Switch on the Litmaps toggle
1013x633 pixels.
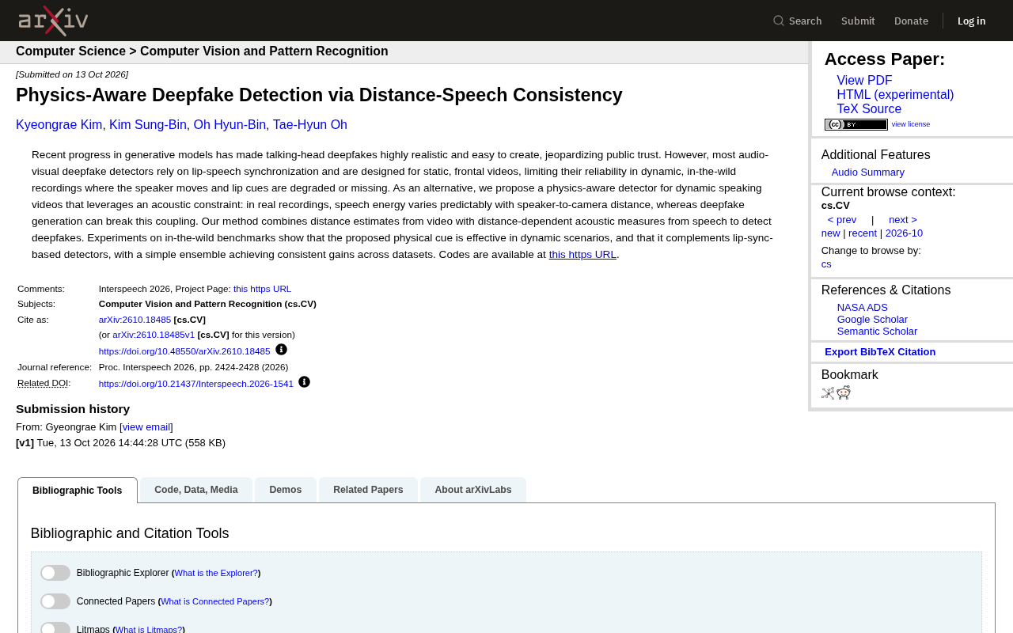tap(55, 628)
